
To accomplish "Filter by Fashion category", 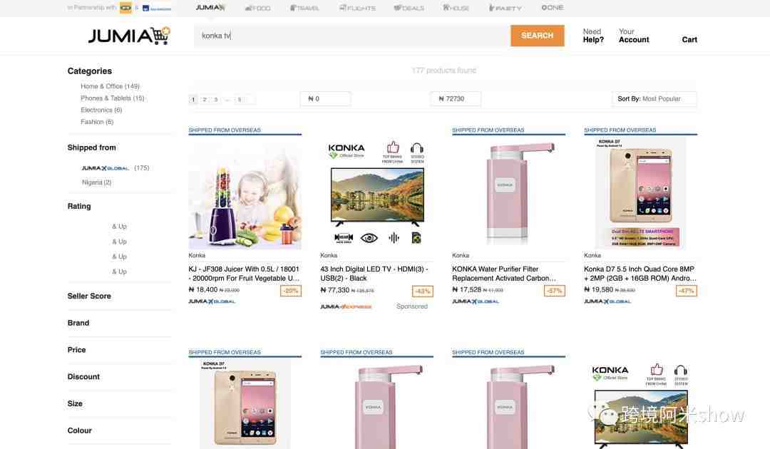I will click(97, 122).
